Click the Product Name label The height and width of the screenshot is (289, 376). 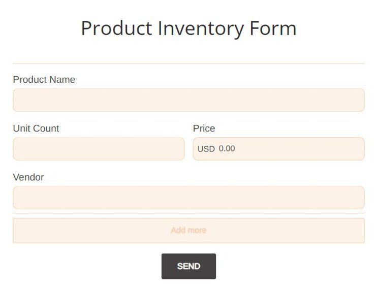44,80
